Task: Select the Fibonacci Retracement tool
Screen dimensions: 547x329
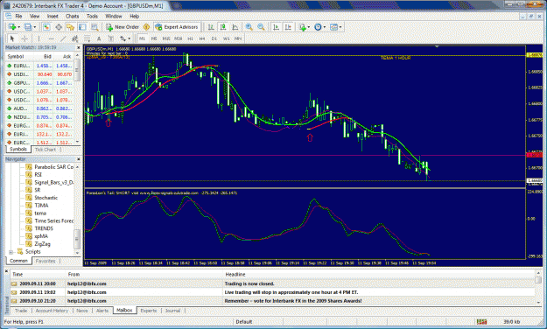Action: click(87, 38)
